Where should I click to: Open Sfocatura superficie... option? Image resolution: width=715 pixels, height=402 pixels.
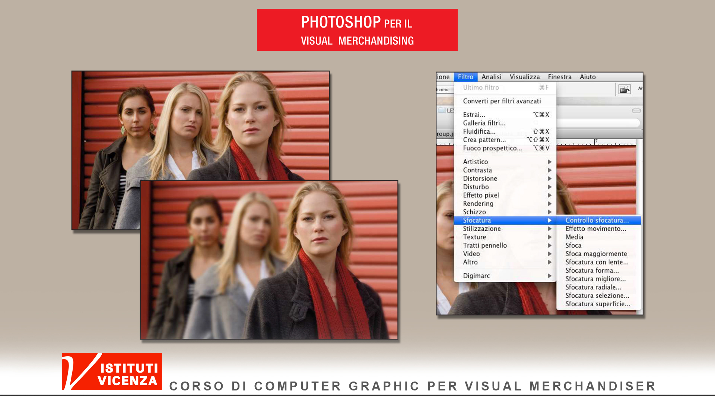pyautogui.click(x=598, y=304)
